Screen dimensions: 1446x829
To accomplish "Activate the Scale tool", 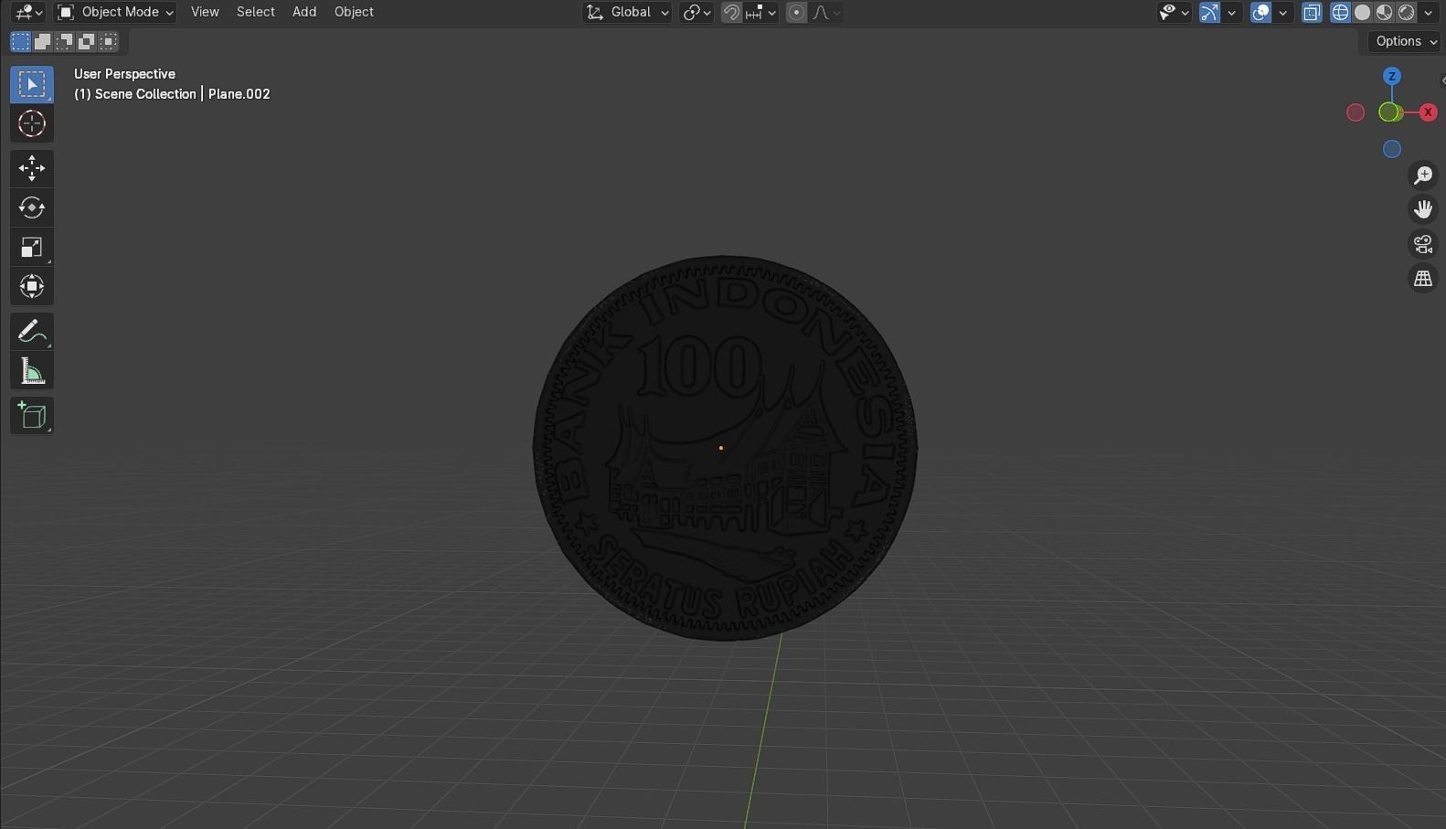I will coord(32,247).
